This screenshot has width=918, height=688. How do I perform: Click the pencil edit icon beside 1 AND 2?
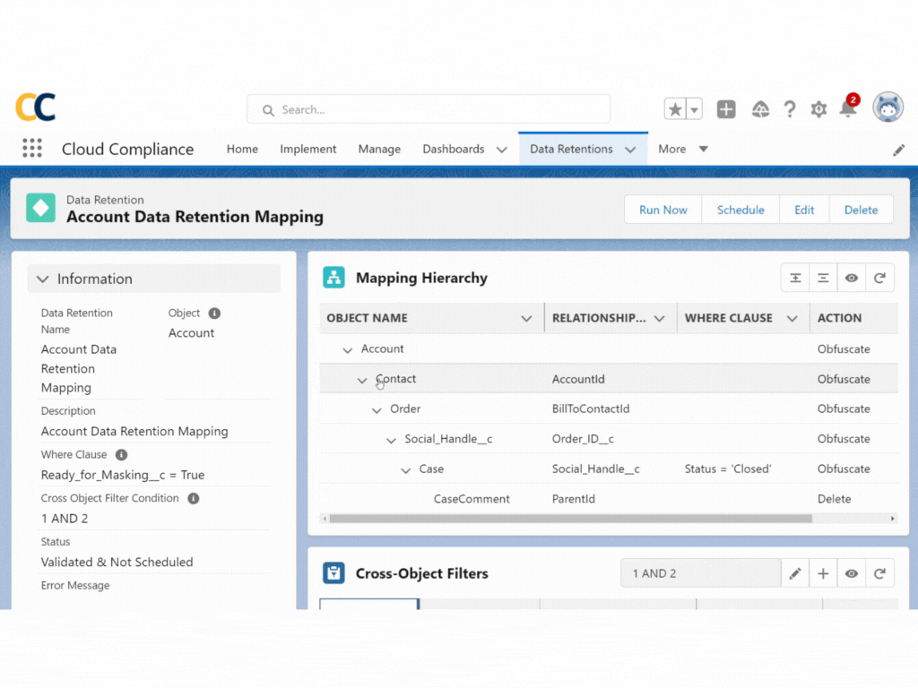click(x=795, y=572)
